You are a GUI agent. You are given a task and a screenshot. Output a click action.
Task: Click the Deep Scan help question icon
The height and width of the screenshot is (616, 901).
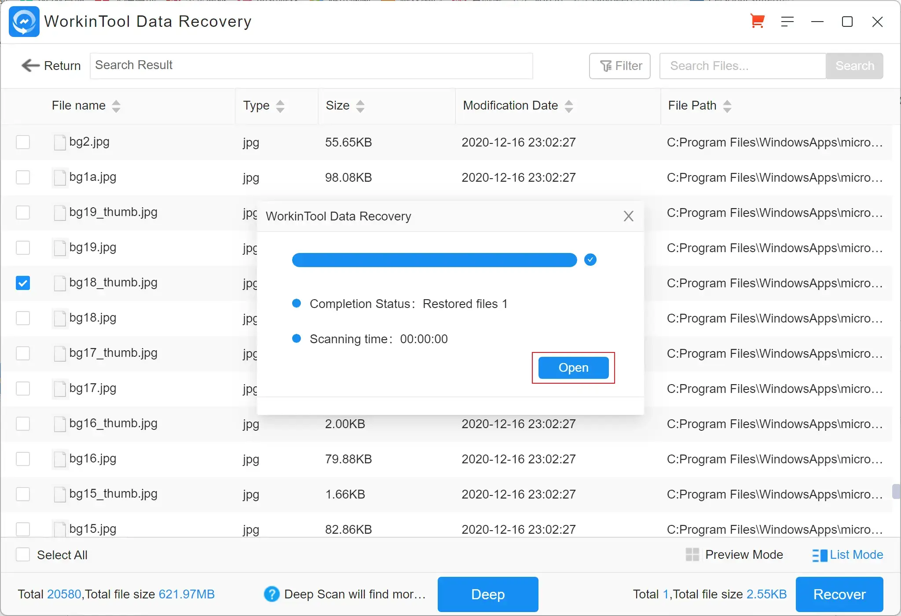pyautogui.click(x=271, y=594)
